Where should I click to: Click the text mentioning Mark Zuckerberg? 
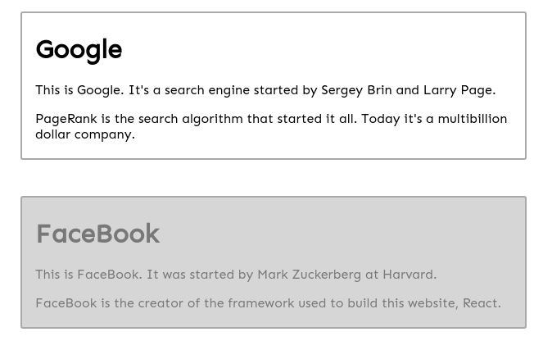(236, 275)
